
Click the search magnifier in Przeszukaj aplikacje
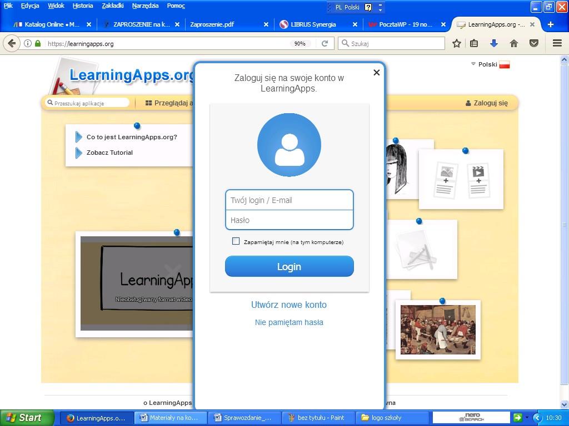(50, 103)
